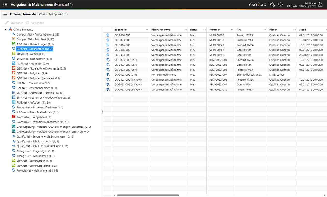Expand the Planer column dropdown
The height and width of the screenshot is (197, 327).
click(294, 30)
